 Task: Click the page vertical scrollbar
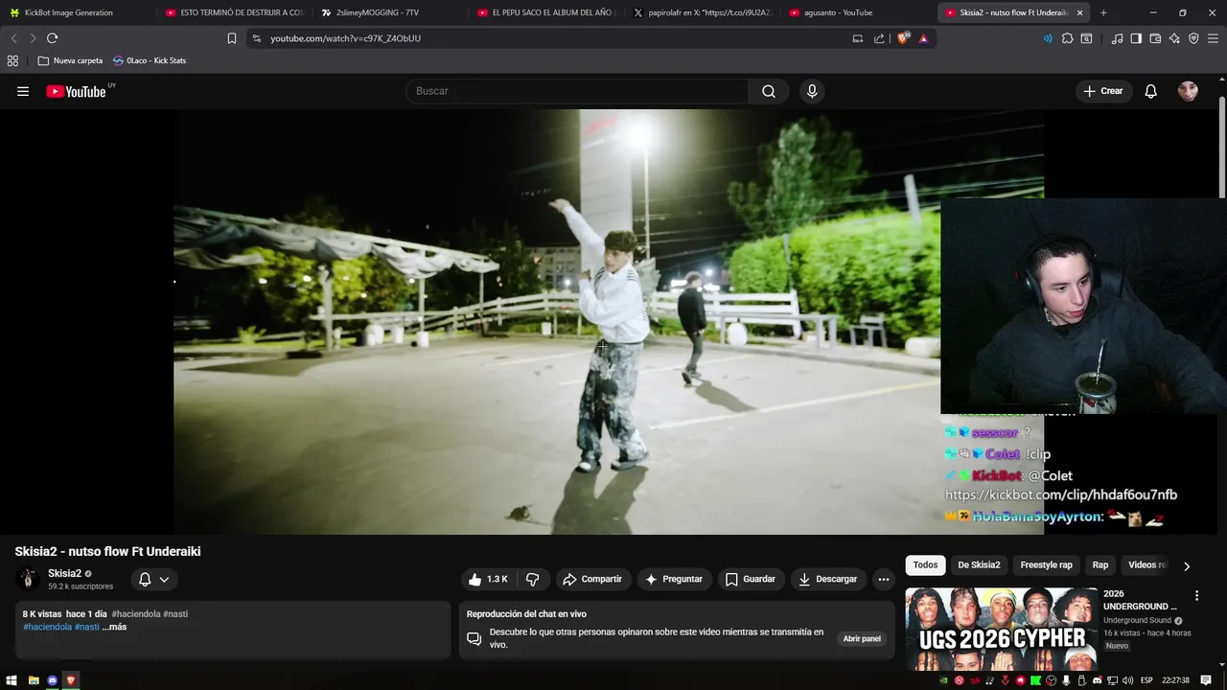coord(1221,146)
